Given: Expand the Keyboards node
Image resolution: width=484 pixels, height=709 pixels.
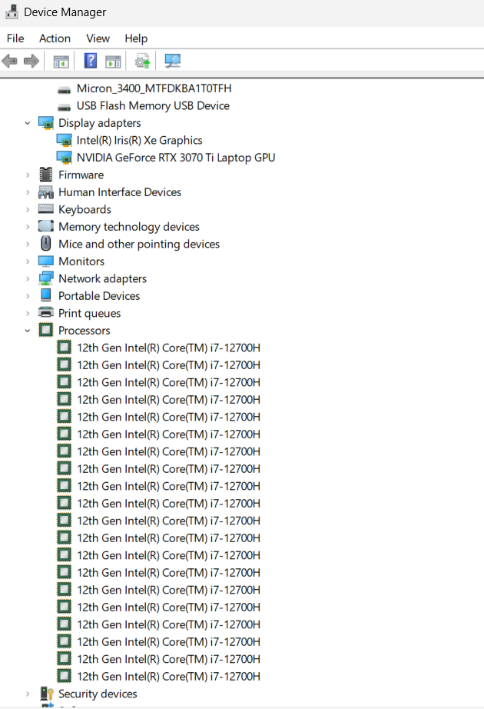Looking at the screenshot, I should click(x=28, y=210).
